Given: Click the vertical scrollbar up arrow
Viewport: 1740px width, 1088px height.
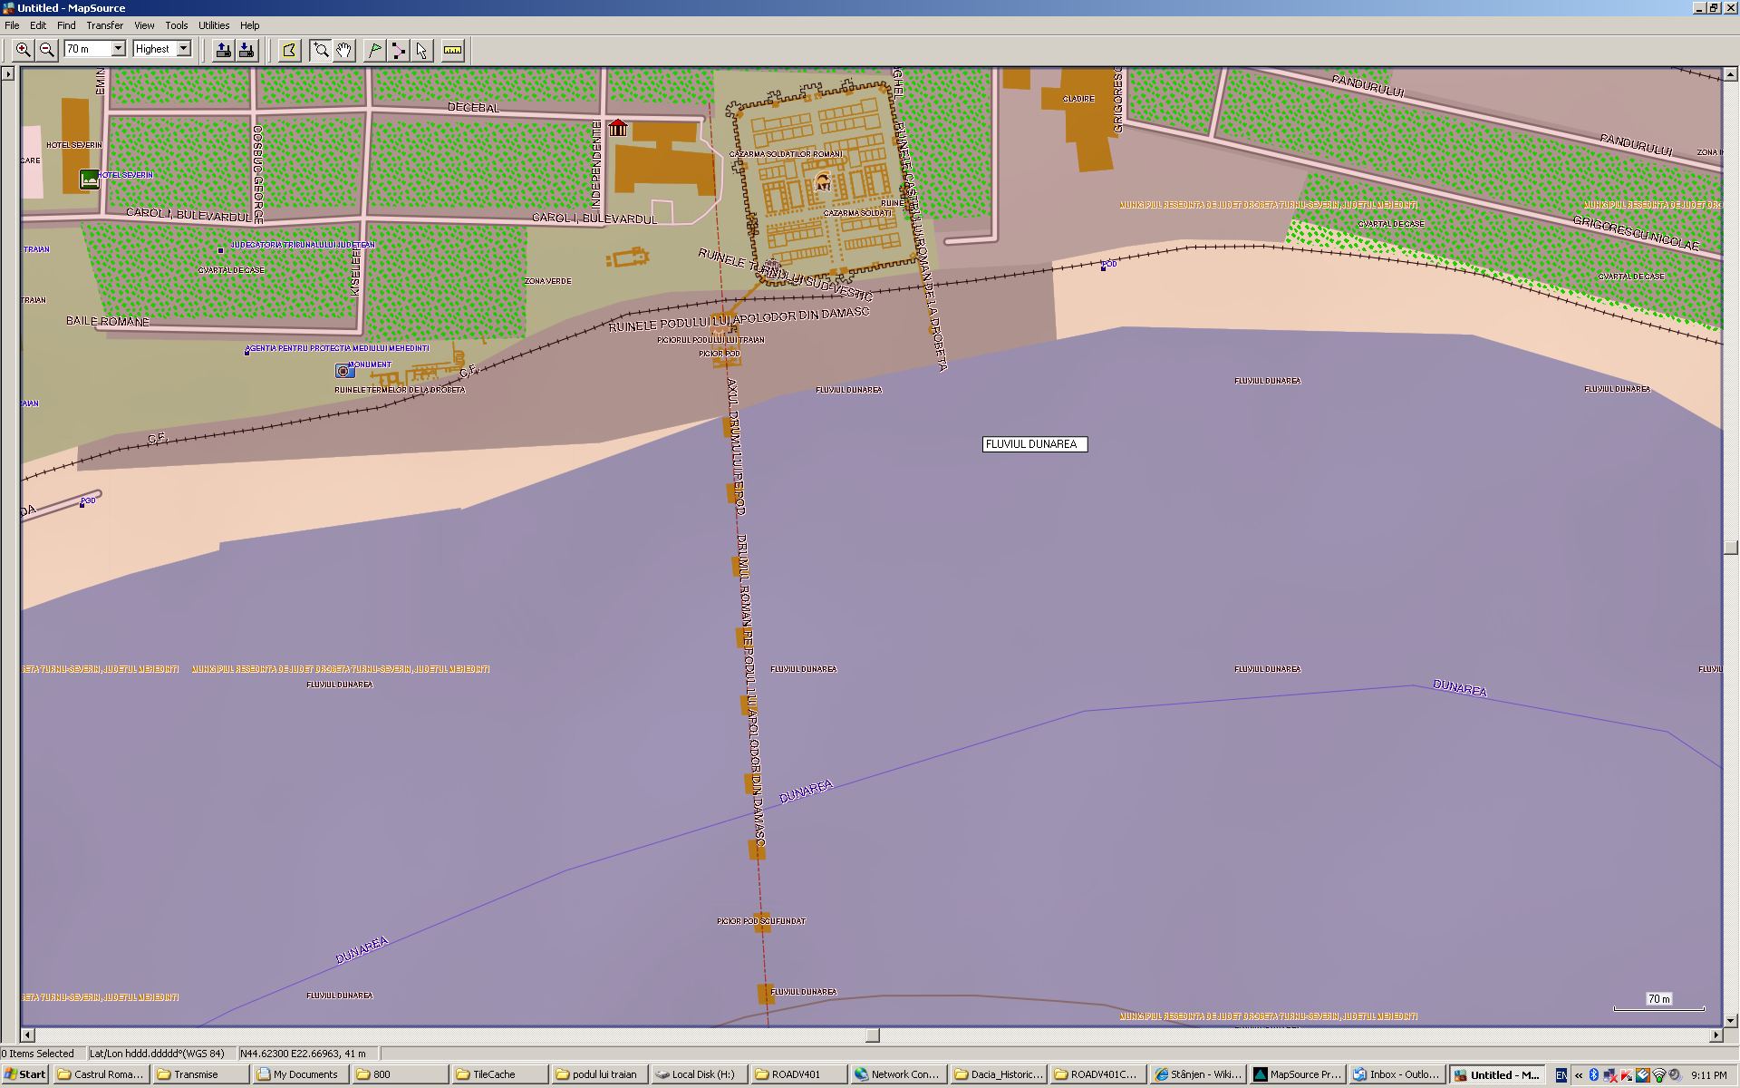Looking at the screenshot, I should click(x=1731, y=74).
